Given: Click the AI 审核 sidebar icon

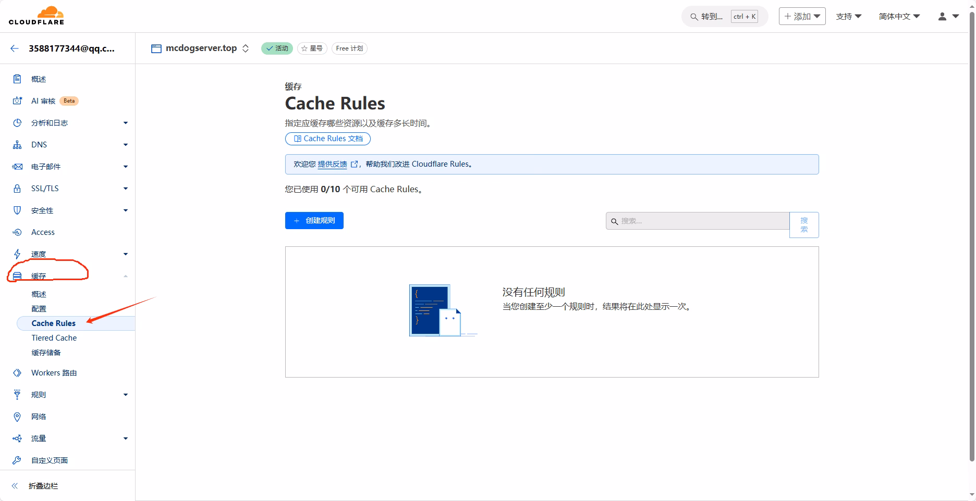Looking at the screenshot, I should pyautogui.click(x=17, y=101).
